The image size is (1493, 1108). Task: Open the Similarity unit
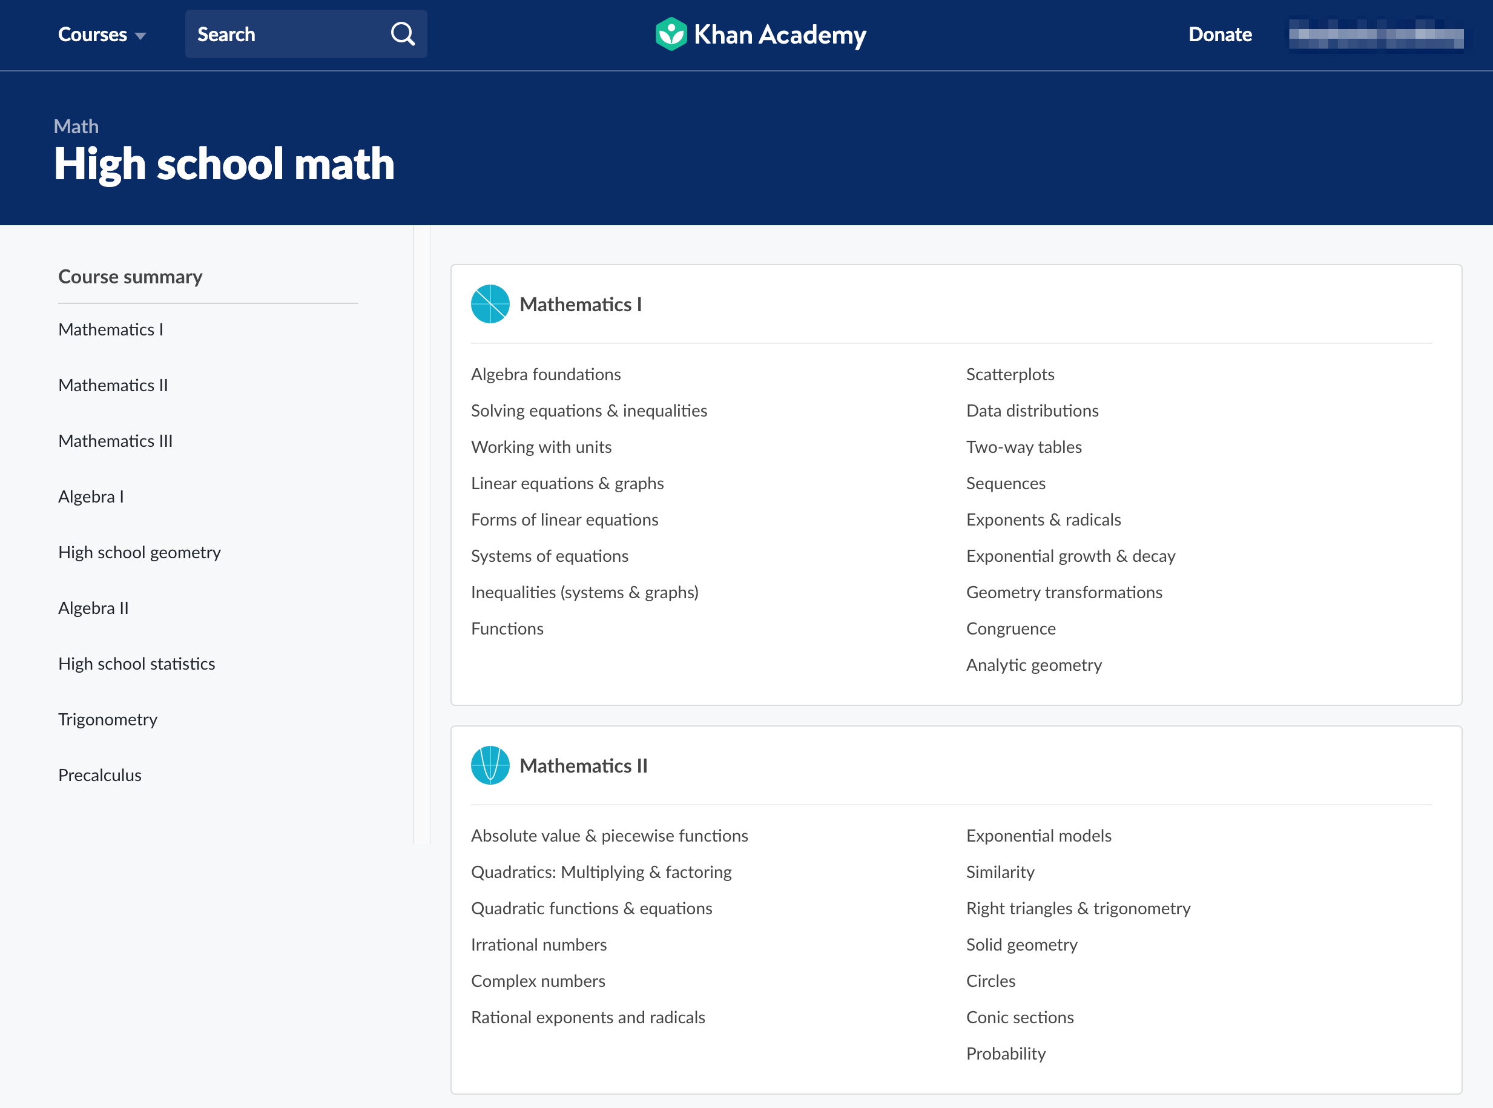pyautogui.click(x=1000, y=871)
